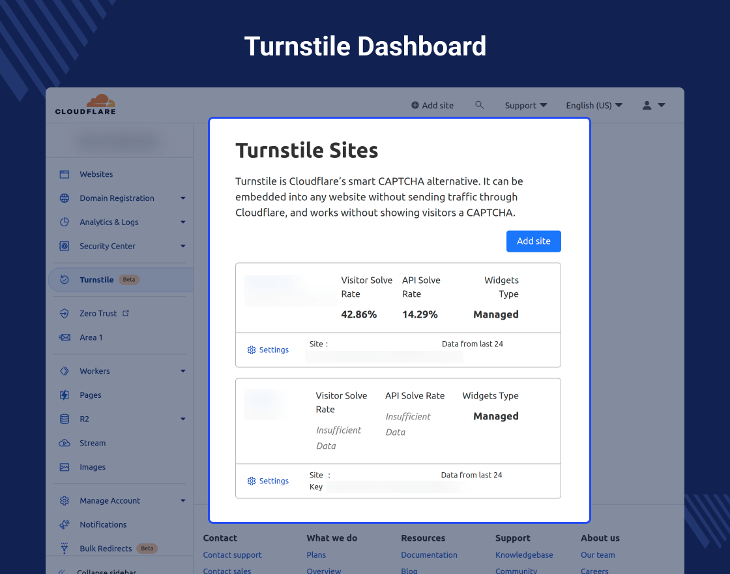The width and height of the screenshot is (730, 574).
Task: Click the Zero Trust external link icon
Action: [x=126, y=313]
